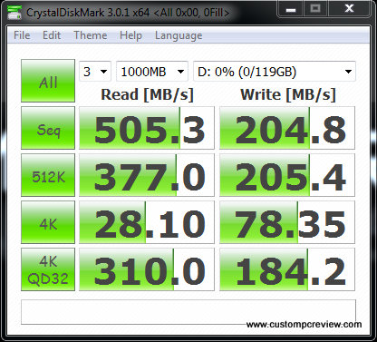Click the Seq write result 204.8
Screen dimensions: 377x342
coord(287,128)
